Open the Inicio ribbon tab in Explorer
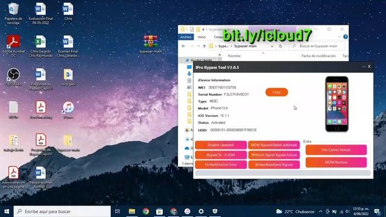 coord(201,37)
